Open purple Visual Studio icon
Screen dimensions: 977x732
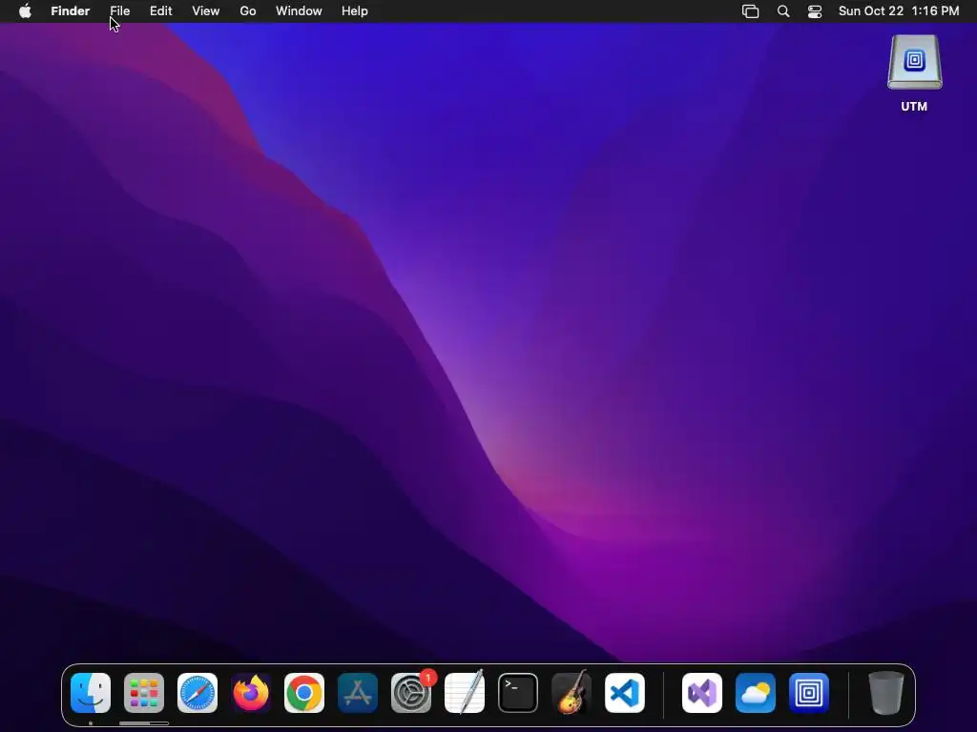[x=702, y=693]
